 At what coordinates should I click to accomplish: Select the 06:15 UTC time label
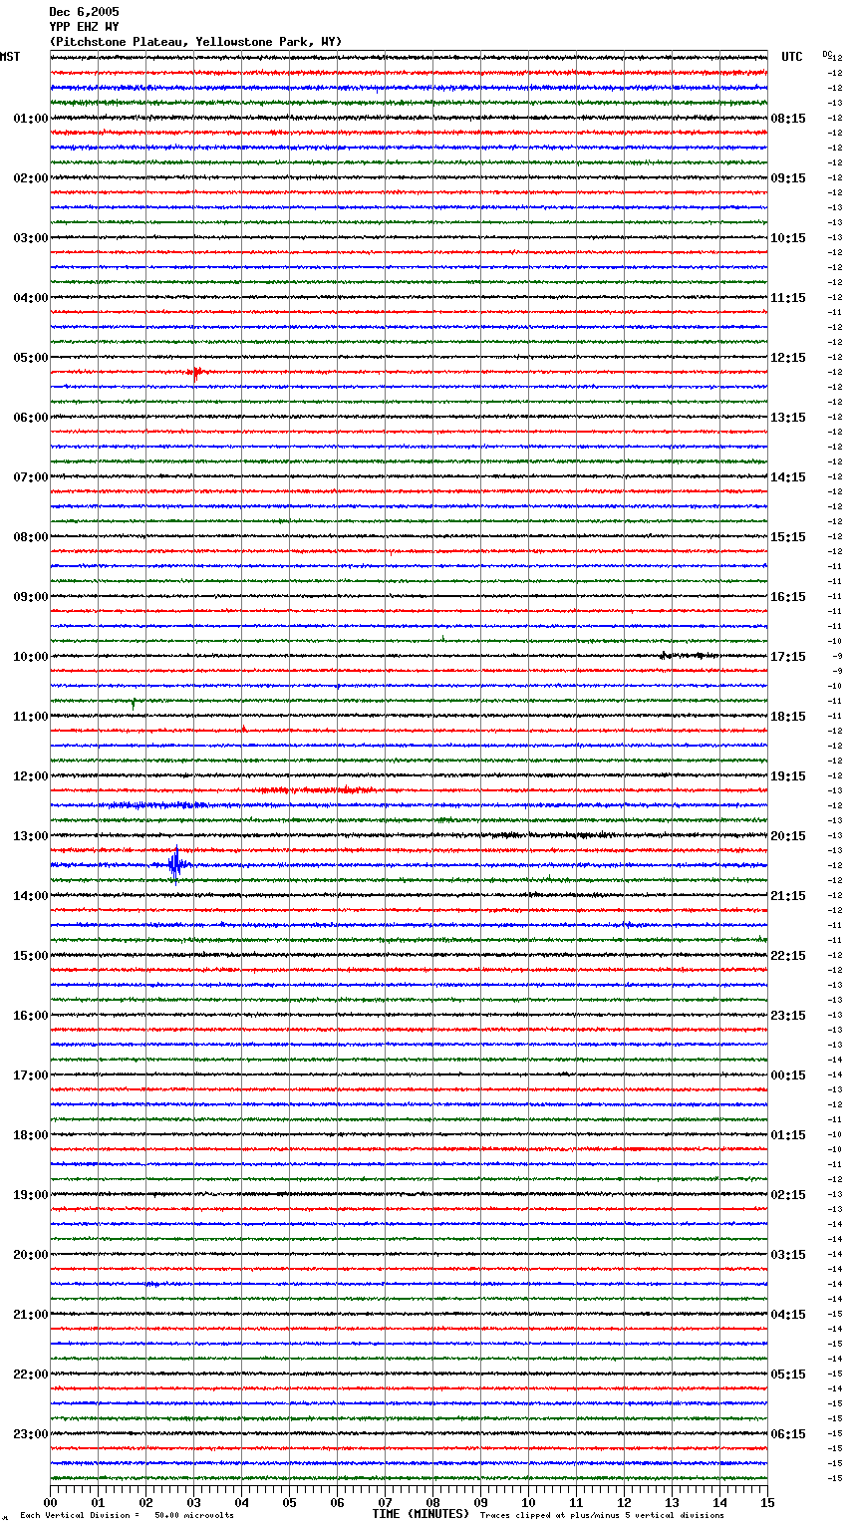[x=788, y=1434]
